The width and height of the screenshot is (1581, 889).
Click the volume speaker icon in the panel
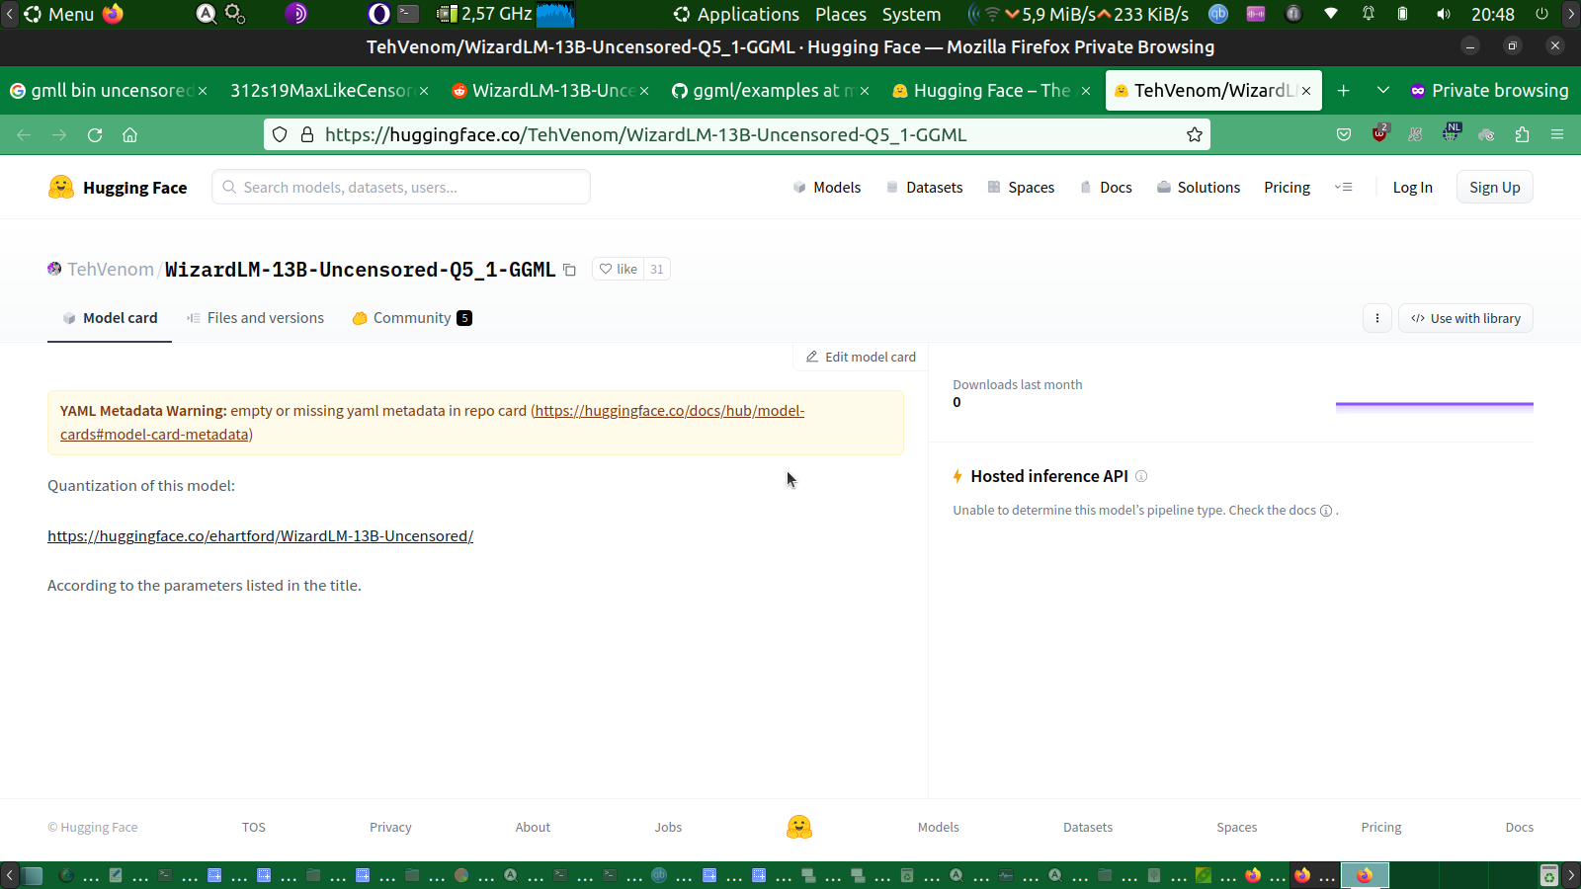[x=1444, y=14]
